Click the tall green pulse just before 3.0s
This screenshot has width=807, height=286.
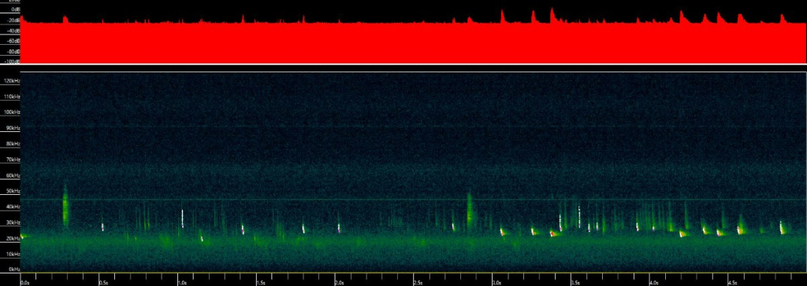(470, 211)
